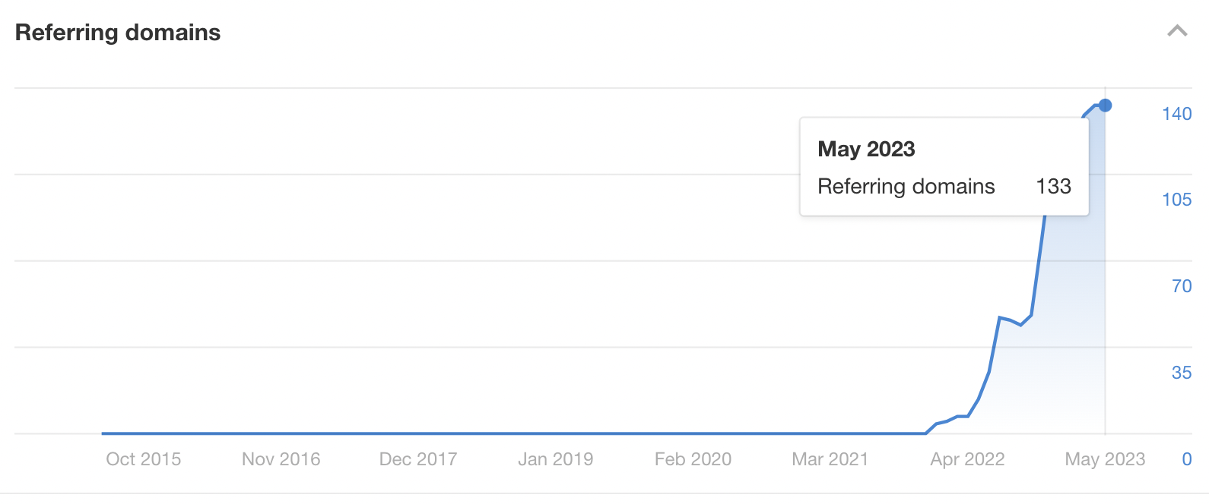Image resolution: width=1209 pixels, height=504 pixels.
Task: Click the tooltip's bold May 2023 title
Action: click(866, 149)
